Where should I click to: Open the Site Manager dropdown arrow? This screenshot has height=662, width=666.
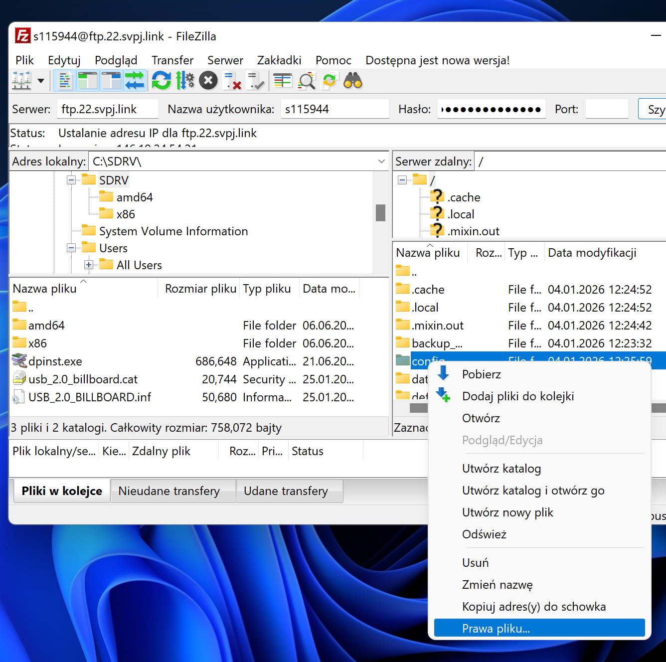click(x=41, y=80)
